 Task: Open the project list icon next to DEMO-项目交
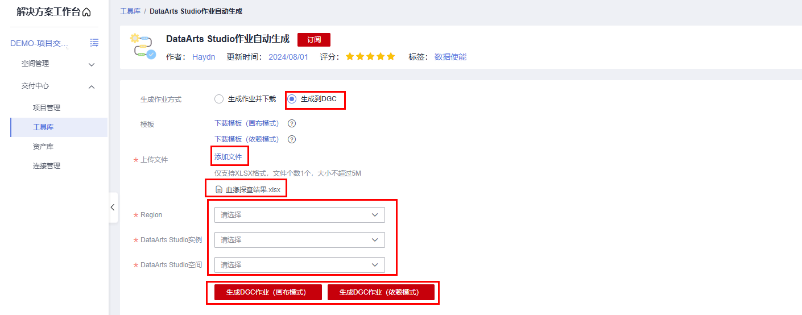(x=94, y=43)
